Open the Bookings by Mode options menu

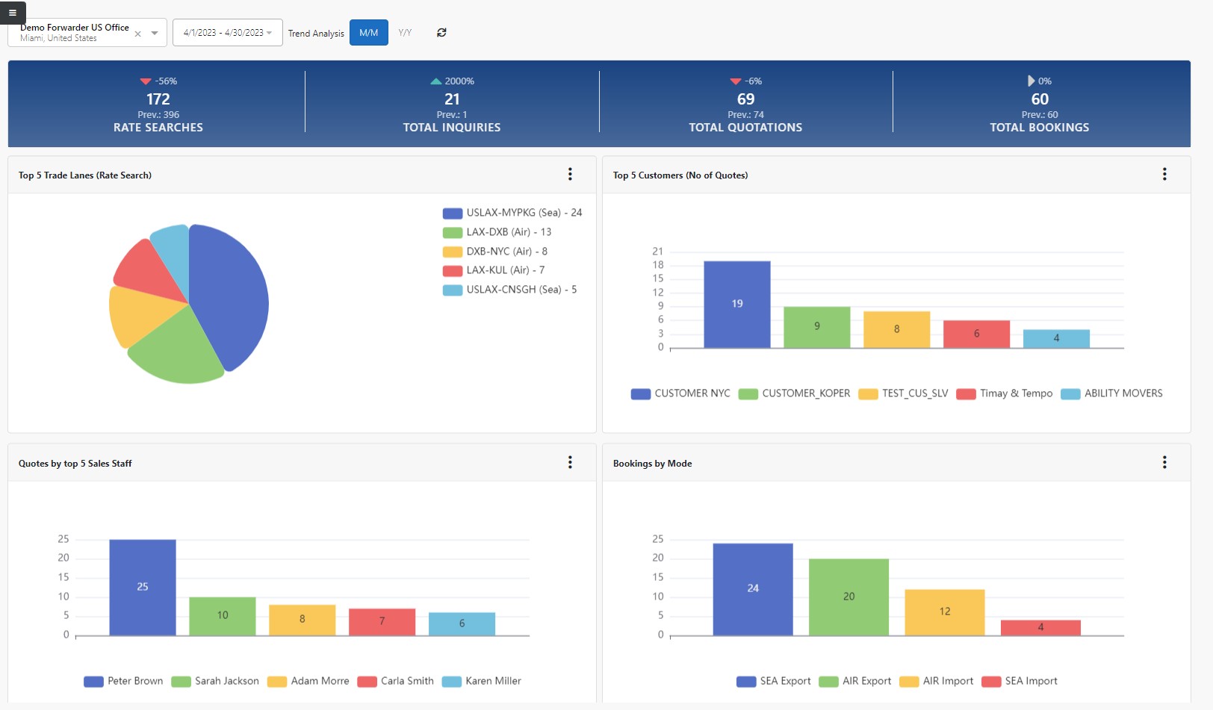(1164, 462)
